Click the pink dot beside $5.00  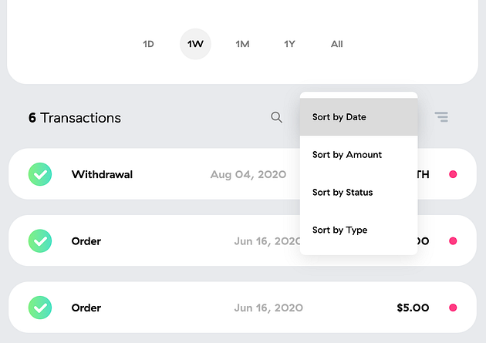coord(453,308)
